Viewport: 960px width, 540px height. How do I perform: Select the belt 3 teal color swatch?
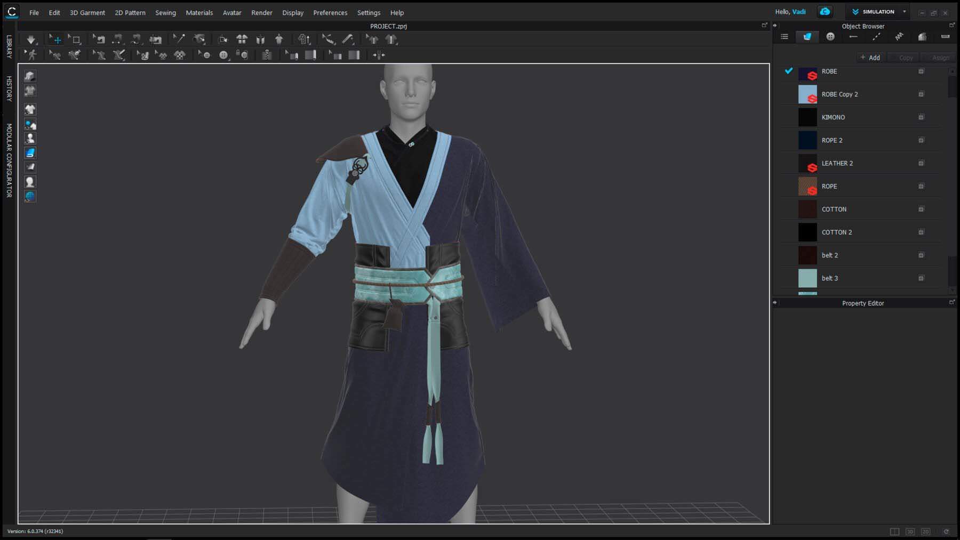click(807, 278)
